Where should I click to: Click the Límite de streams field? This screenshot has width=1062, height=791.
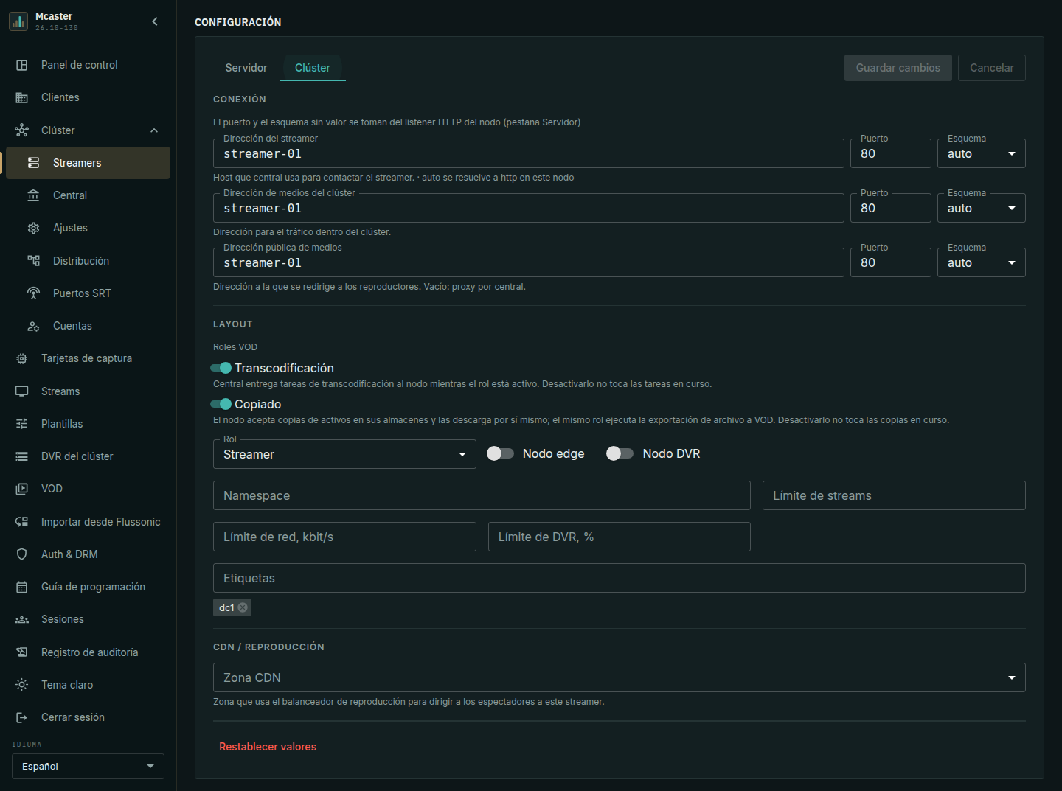[x=894, y=495]
